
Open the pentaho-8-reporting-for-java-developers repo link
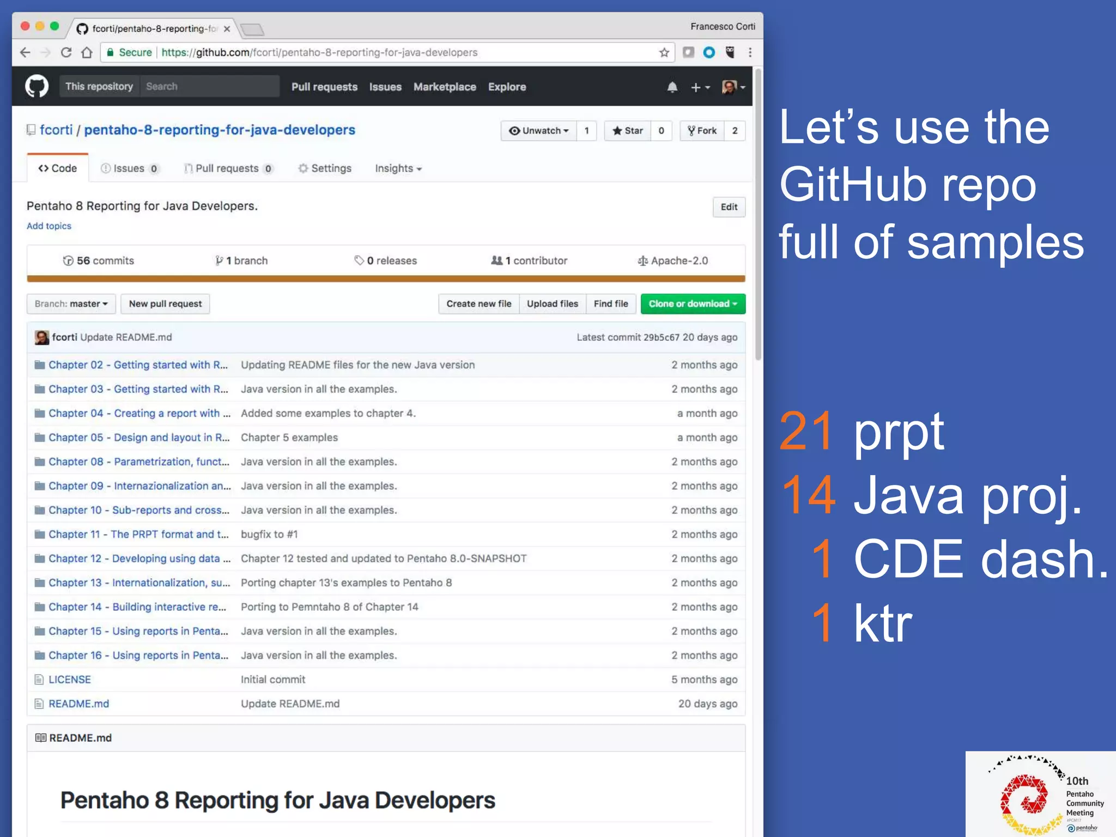tap(219, 130)
